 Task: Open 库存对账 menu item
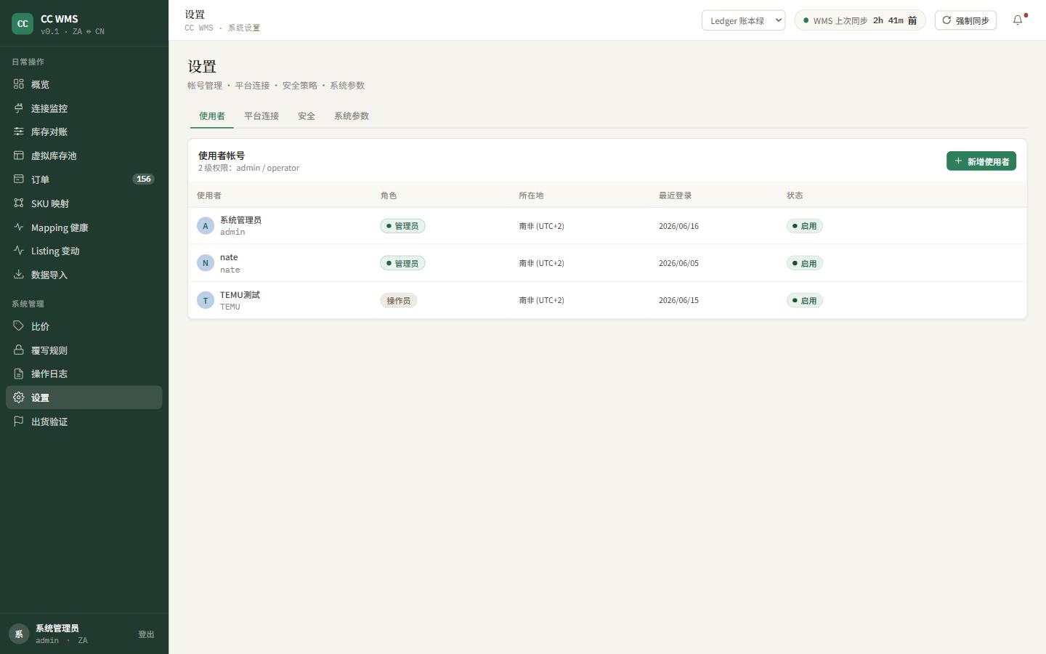pos(84,132)
